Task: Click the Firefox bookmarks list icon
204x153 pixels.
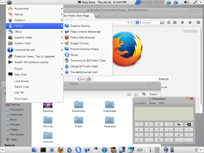Action: tap(175, 22)
